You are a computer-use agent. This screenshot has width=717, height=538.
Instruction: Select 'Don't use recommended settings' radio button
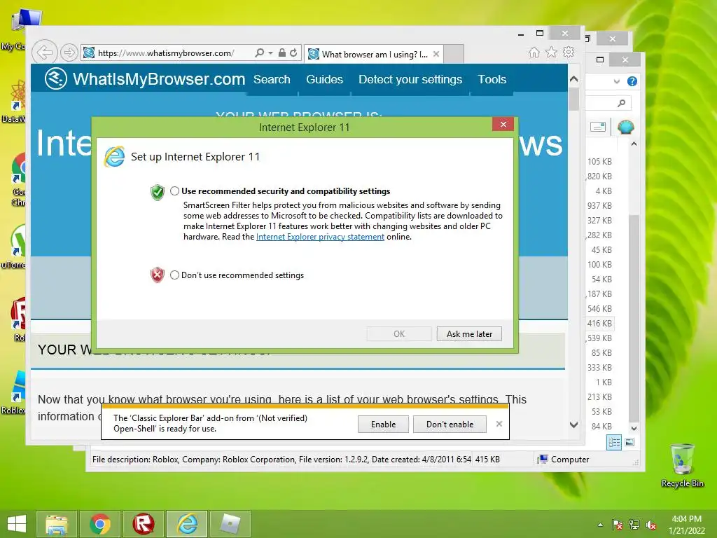(x=174, y=275)
